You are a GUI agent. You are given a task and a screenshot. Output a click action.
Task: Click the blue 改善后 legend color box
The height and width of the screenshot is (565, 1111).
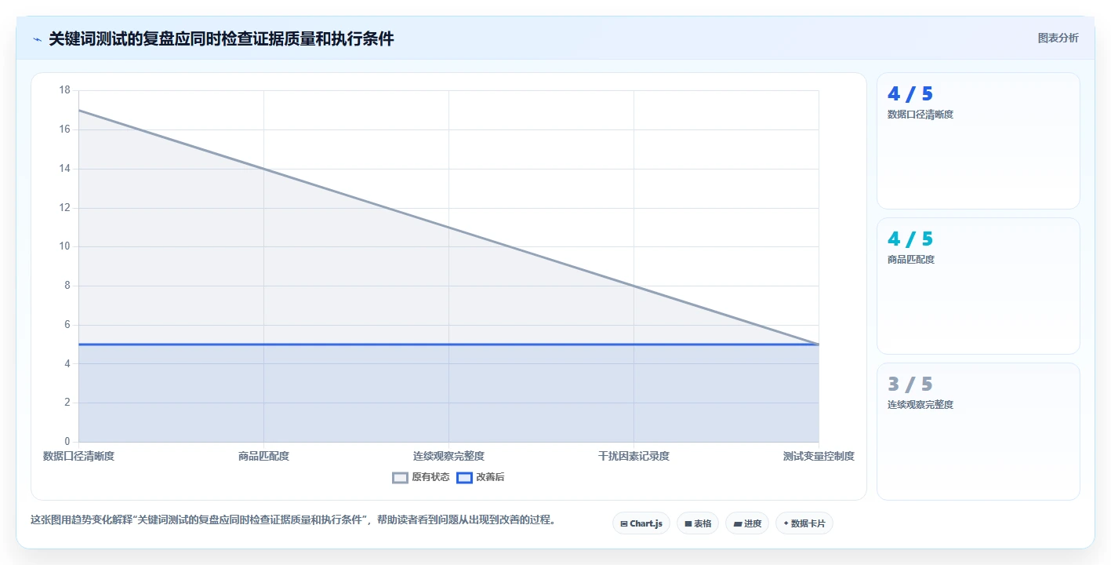[464, 477]
